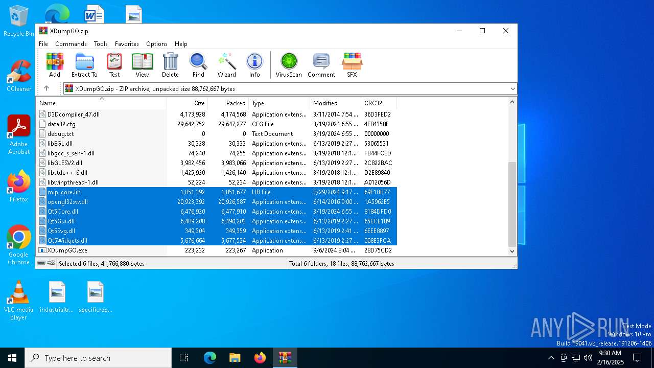
Task: Select libwinpthread-1.dll file
Action: pos(217,182)
